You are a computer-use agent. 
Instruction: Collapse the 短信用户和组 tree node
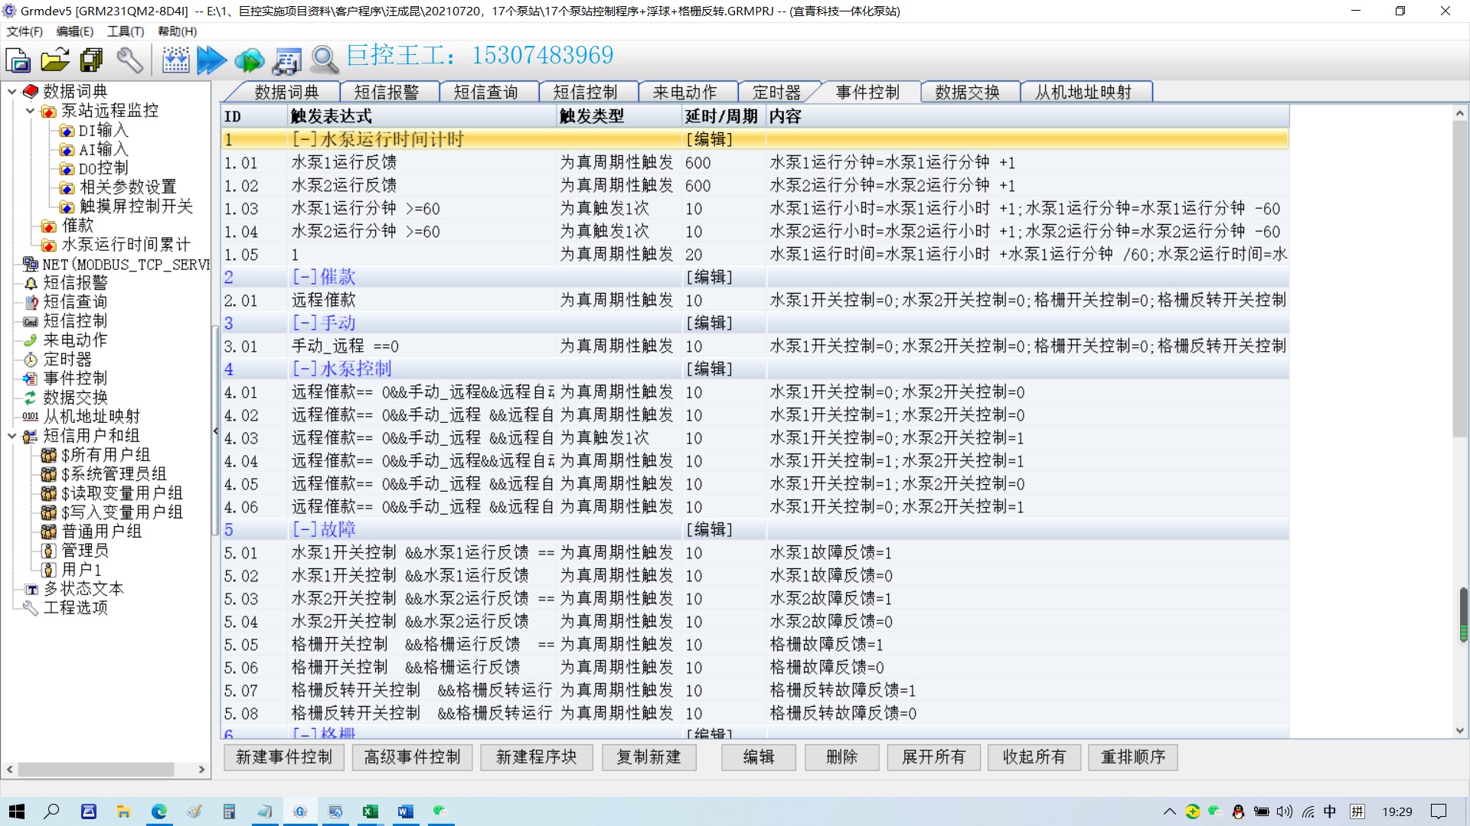tap(12, 436)
